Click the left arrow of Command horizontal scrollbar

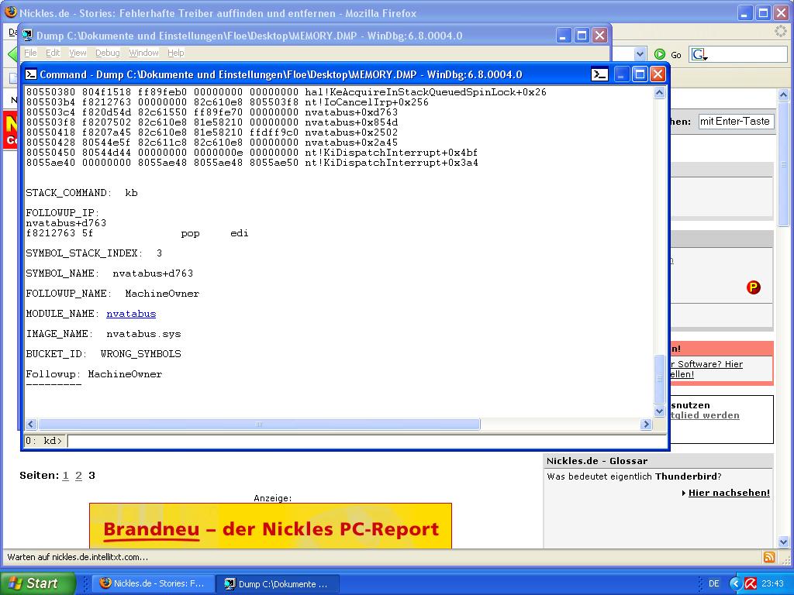(x=31, y=424)
